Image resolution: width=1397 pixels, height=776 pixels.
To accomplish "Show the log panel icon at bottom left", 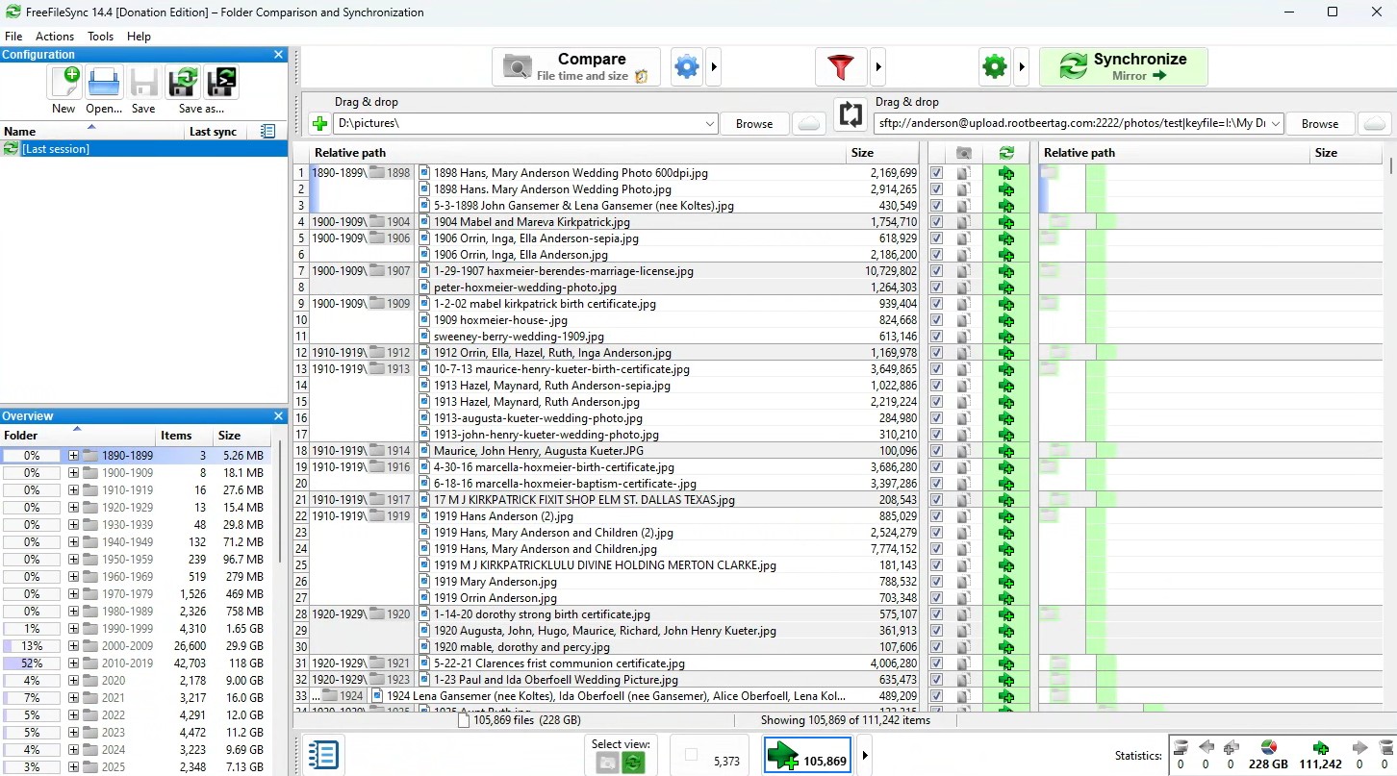I will point(324,755).
